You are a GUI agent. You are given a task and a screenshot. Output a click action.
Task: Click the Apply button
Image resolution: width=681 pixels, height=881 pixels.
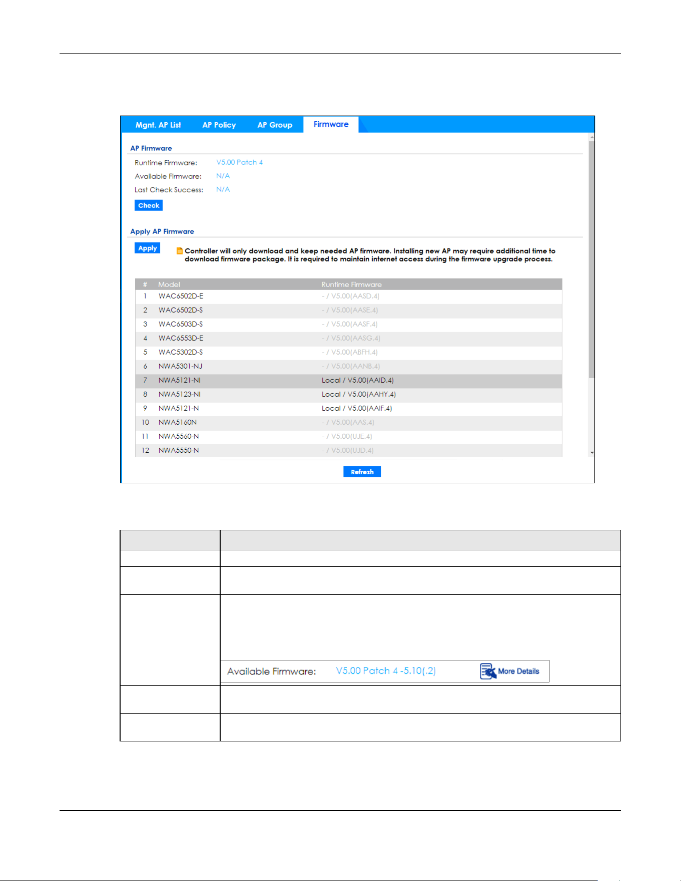[148, 248]
